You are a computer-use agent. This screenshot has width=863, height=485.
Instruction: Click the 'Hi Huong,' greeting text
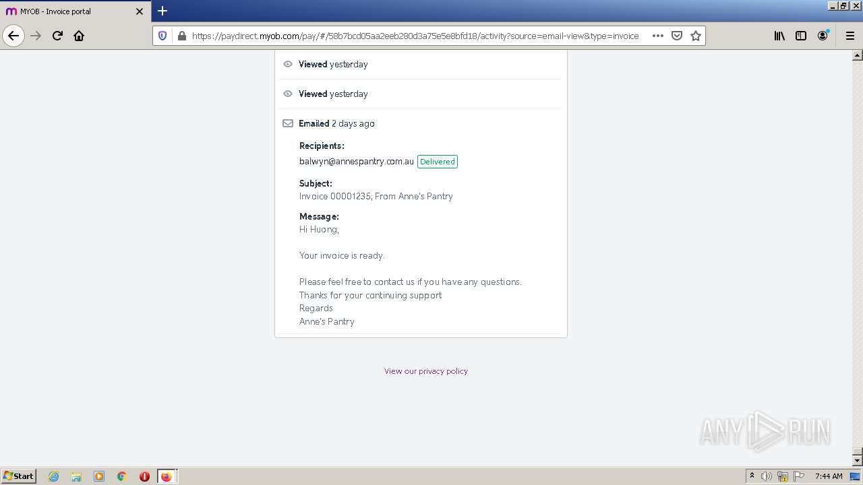319,229
